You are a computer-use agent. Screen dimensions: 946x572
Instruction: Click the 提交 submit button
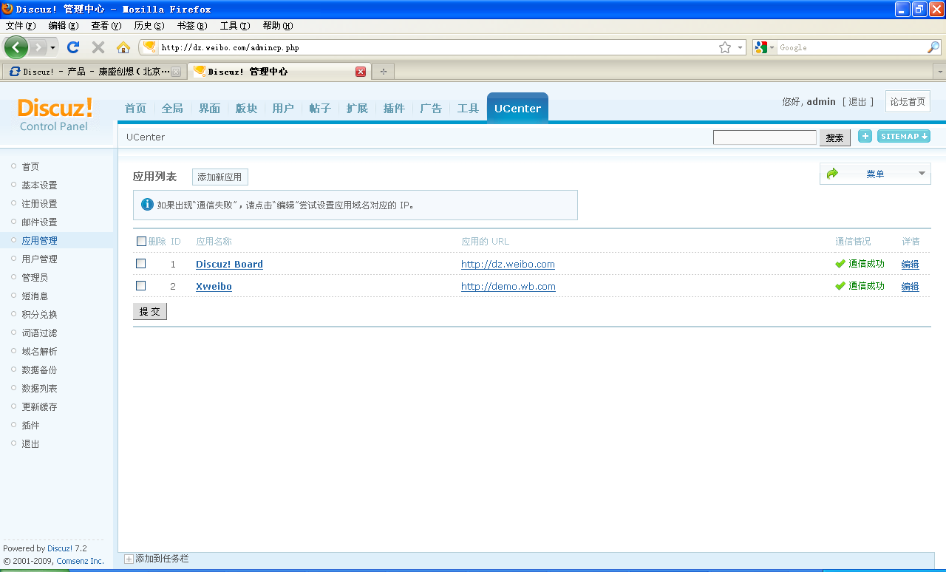150,312
